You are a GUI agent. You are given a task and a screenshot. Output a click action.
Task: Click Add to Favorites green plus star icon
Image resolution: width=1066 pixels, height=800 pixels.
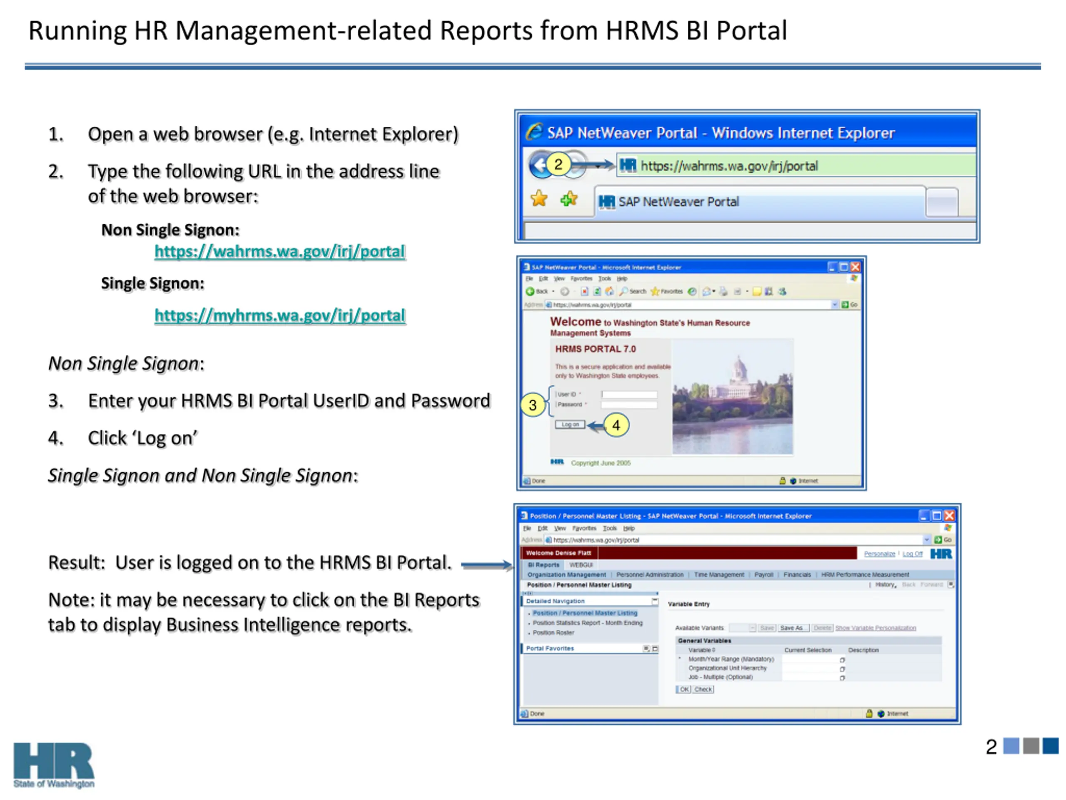[569, 198]
